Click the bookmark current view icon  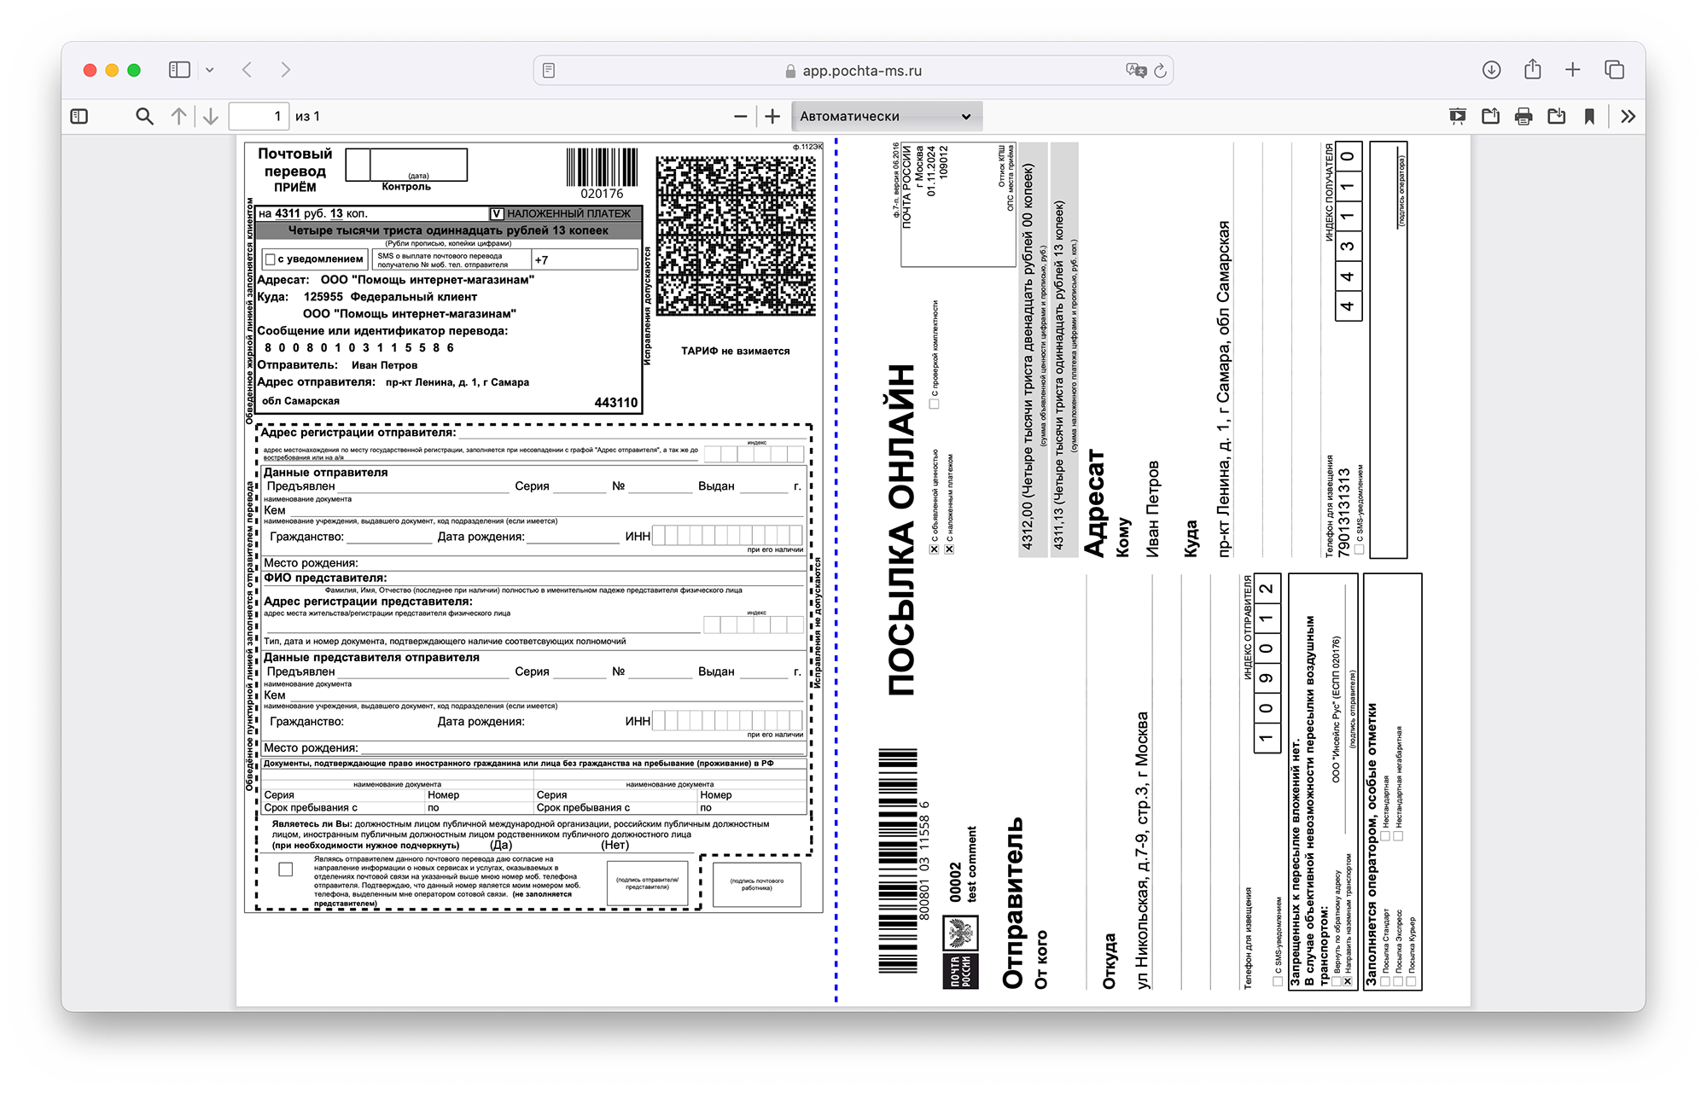click(x=1589, y=116)
